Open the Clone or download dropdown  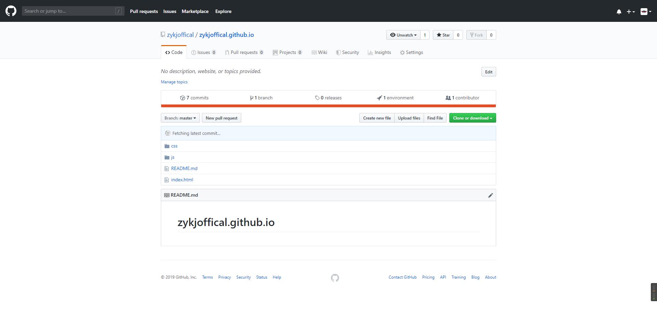pos(472,118)
